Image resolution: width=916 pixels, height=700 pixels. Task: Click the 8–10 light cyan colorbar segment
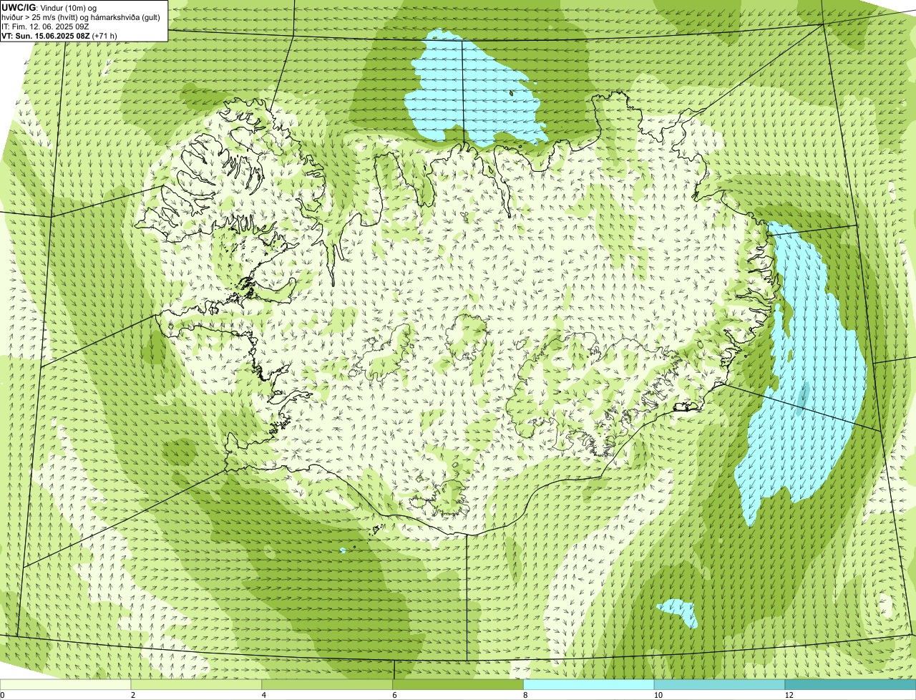click(x=589, y=684)
